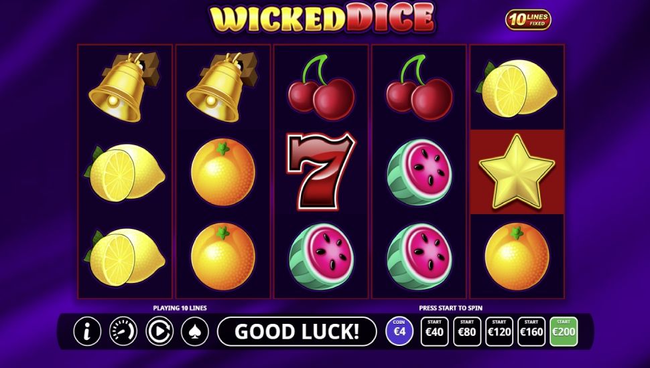Click the Wicked Dice title logo

tap(322, 19)
